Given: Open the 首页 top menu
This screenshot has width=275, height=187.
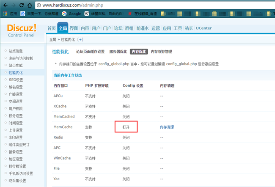Looking at the screenshot, I should click(x=52, y=28).
